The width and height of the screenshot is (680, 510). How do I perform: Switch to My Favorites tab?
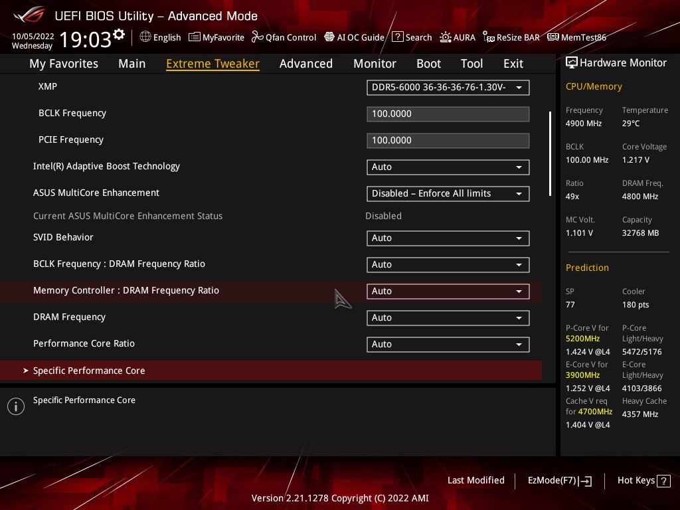[64, 64]
